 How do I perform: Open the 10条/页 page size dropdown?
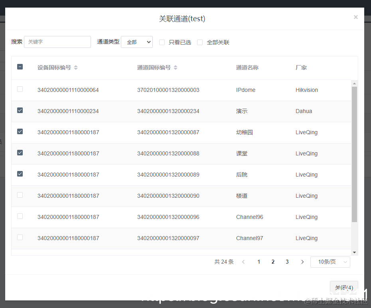(x=330, y=262)
